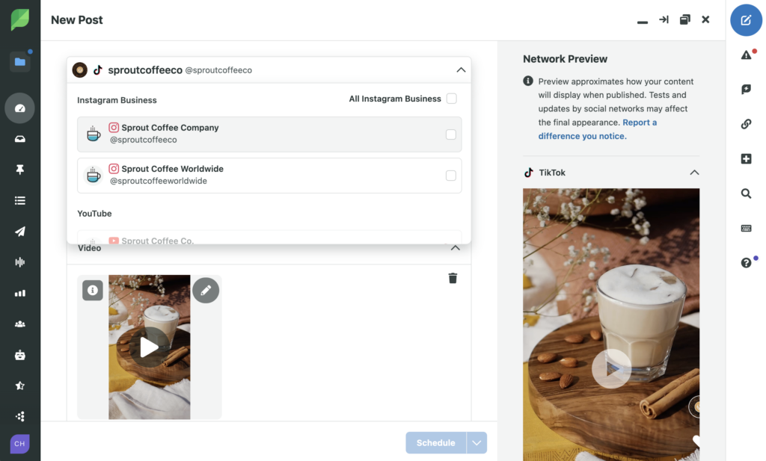Click the help question mark icon
Viewport: 766px width, 461px height.
[x=746, y=263]
